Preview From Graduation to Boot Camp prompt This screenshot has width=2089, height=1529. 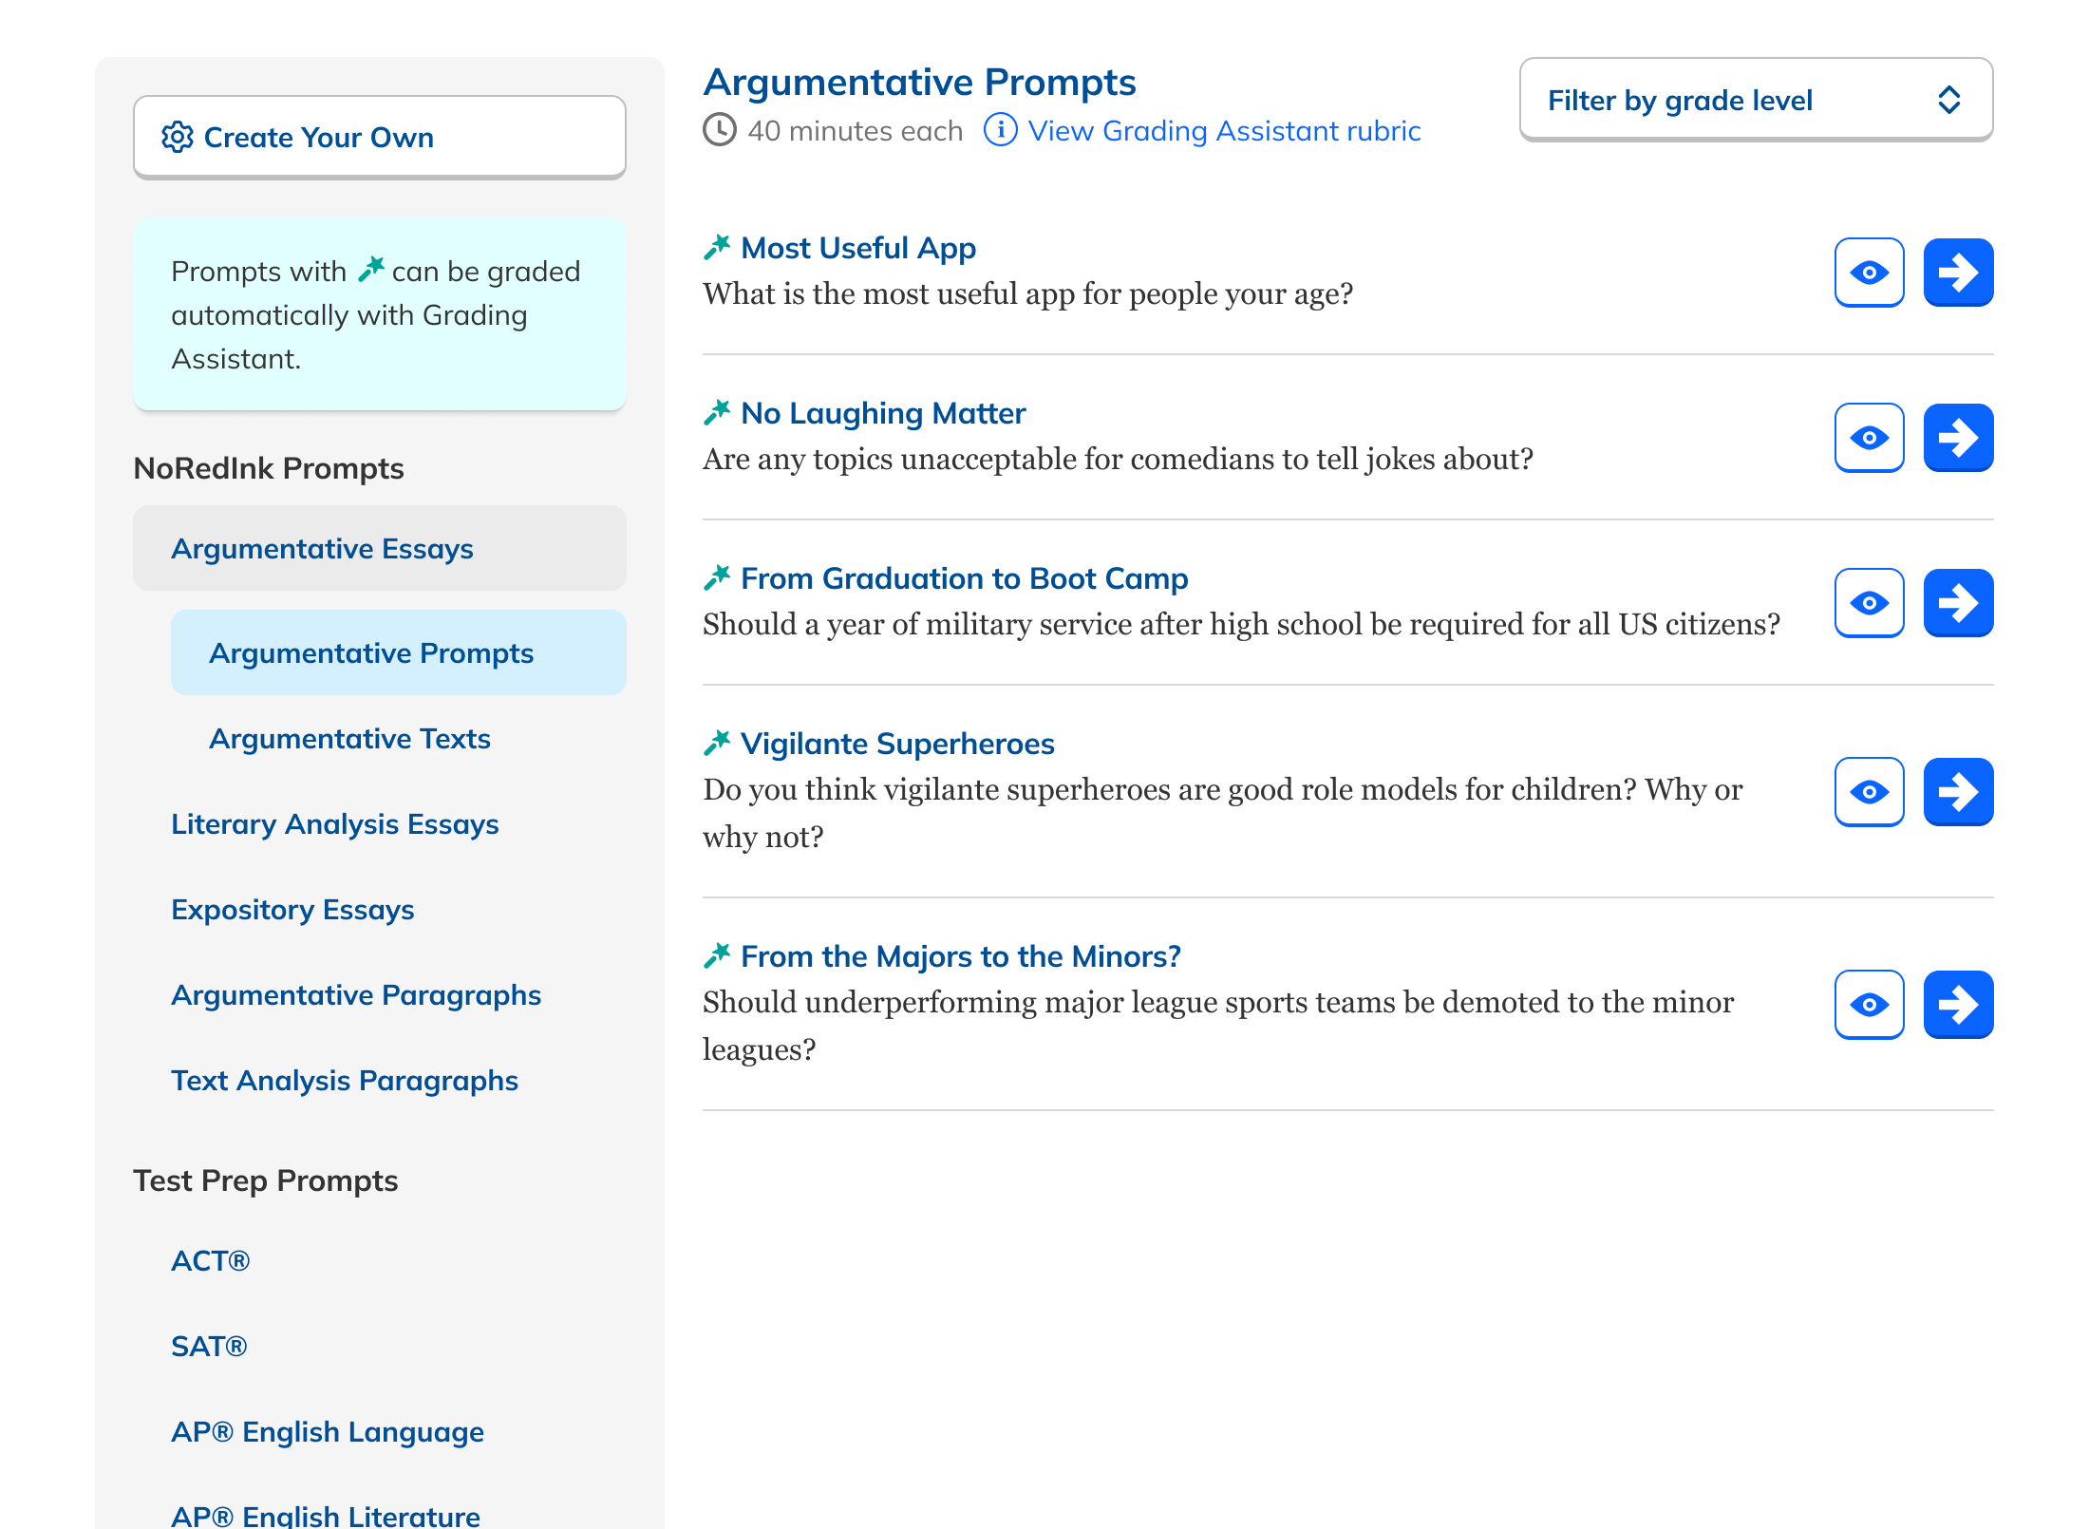tap(1869, 603)
